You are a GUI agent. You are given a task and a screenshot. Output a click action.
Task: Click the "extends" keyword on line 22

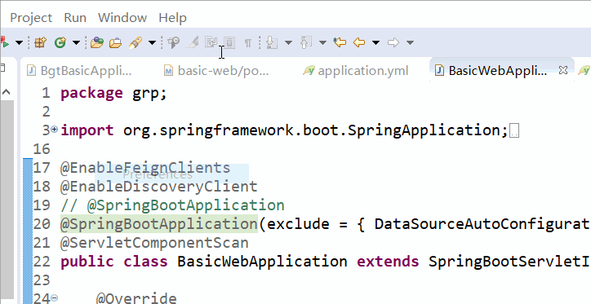pyautogui.click(x=388, y=261)
